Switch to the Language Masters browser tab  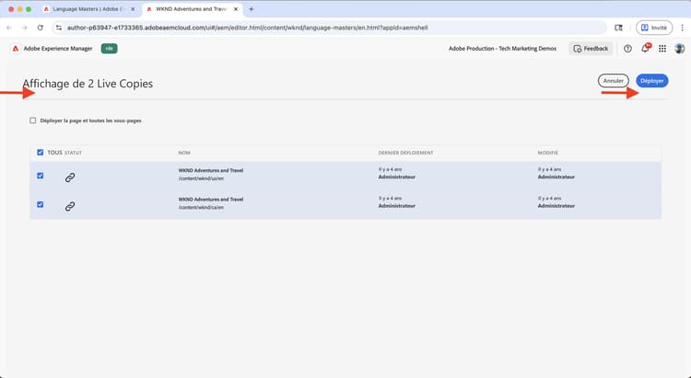pos(89,9)
